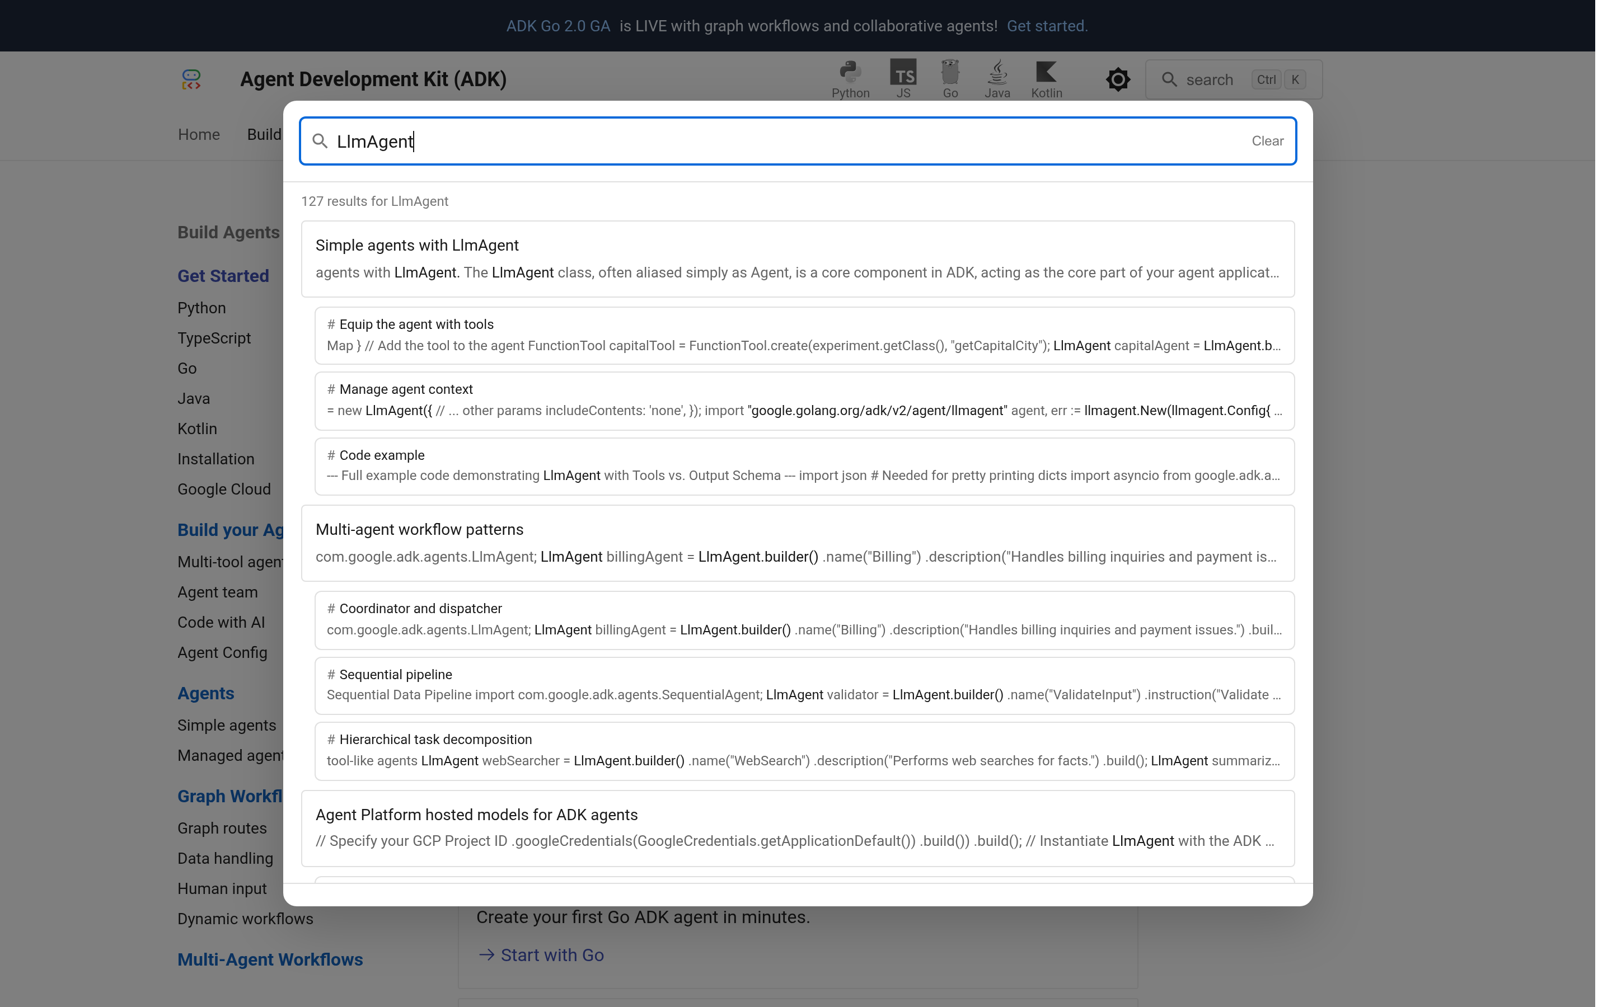
Task: Open 'Equip the agent with tools' result
Action: pyautogui.click(x=804, y=336)
